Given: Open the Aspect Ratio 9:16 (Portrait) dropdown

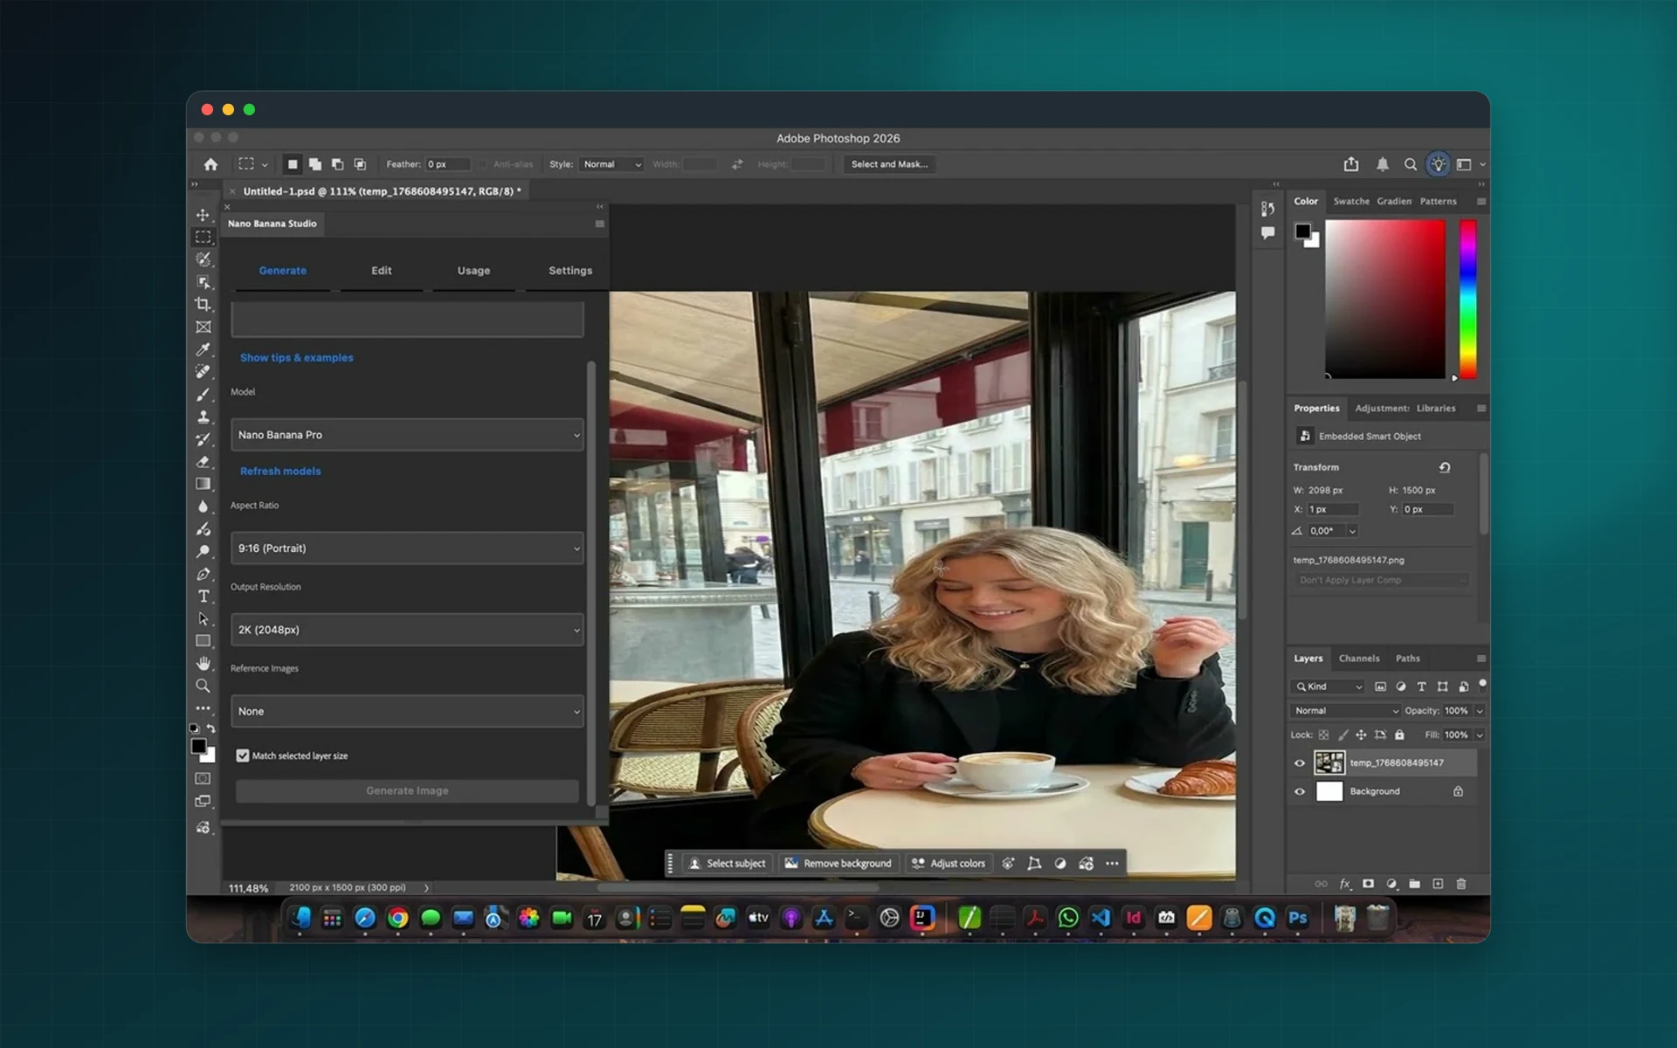Looking at the screenshot, I should coord(407,548).
